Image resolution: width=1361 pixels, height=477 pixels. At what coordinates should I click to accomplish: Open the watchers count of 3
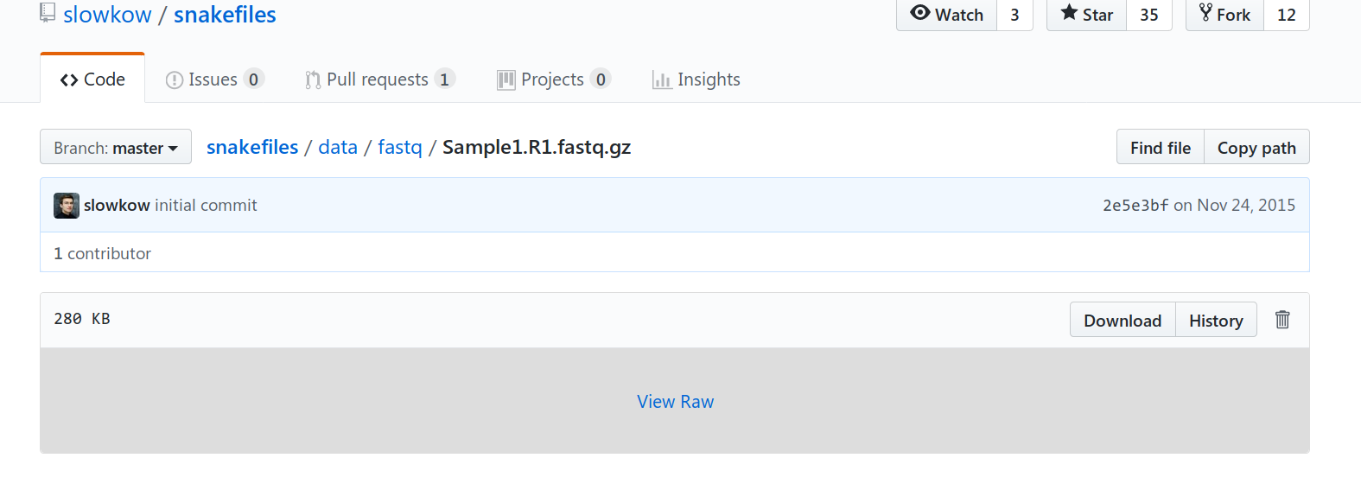(1015, 15)
